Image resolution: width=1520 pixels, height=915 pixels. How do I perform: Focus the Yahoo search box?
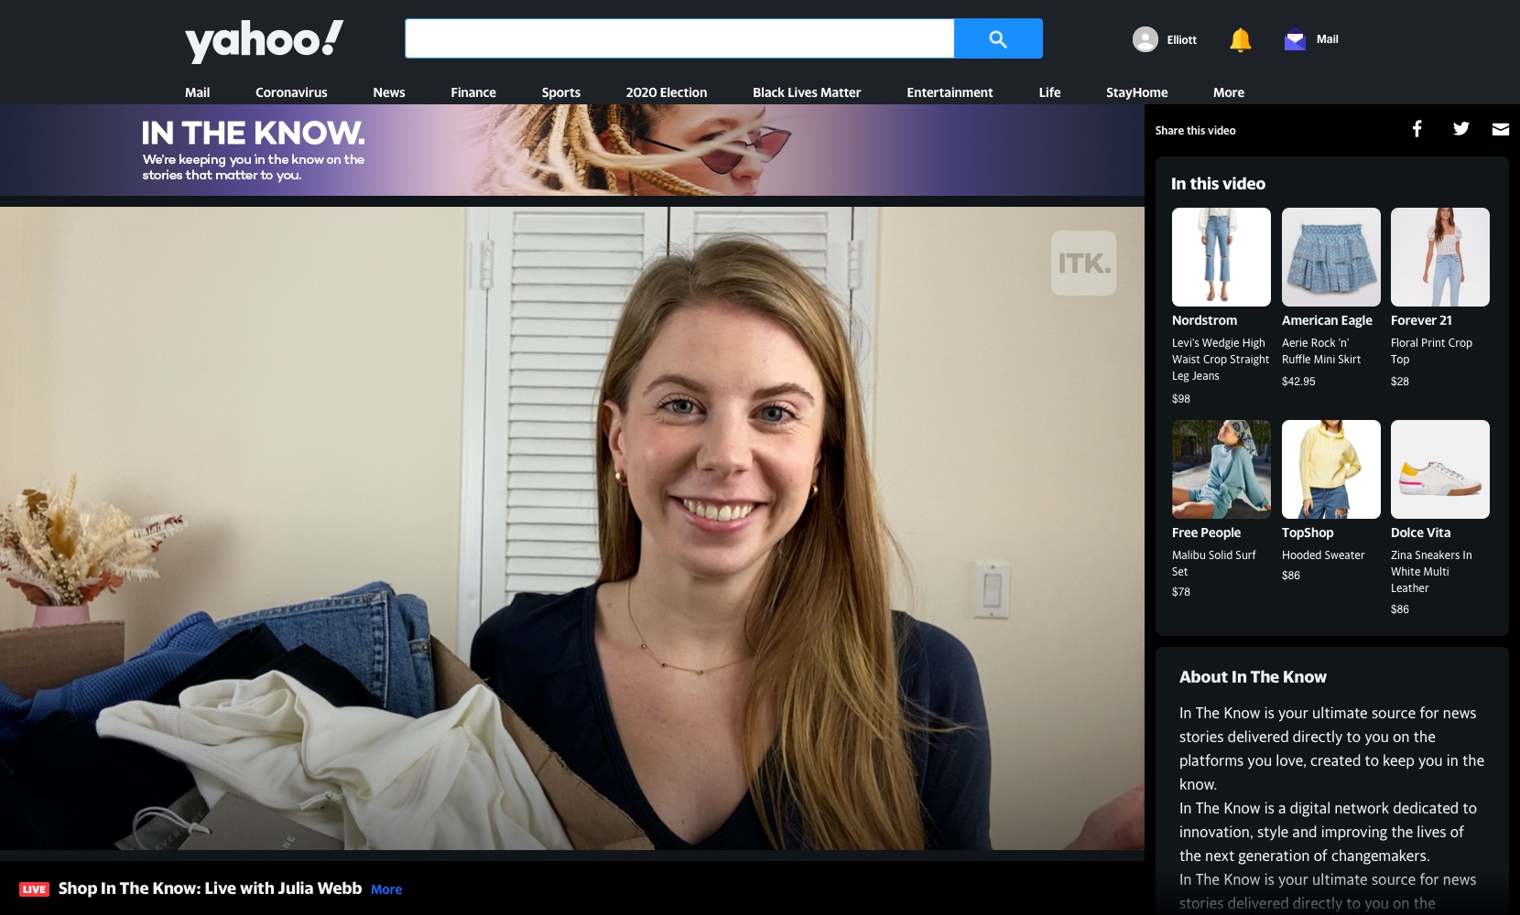click(679, 38)
